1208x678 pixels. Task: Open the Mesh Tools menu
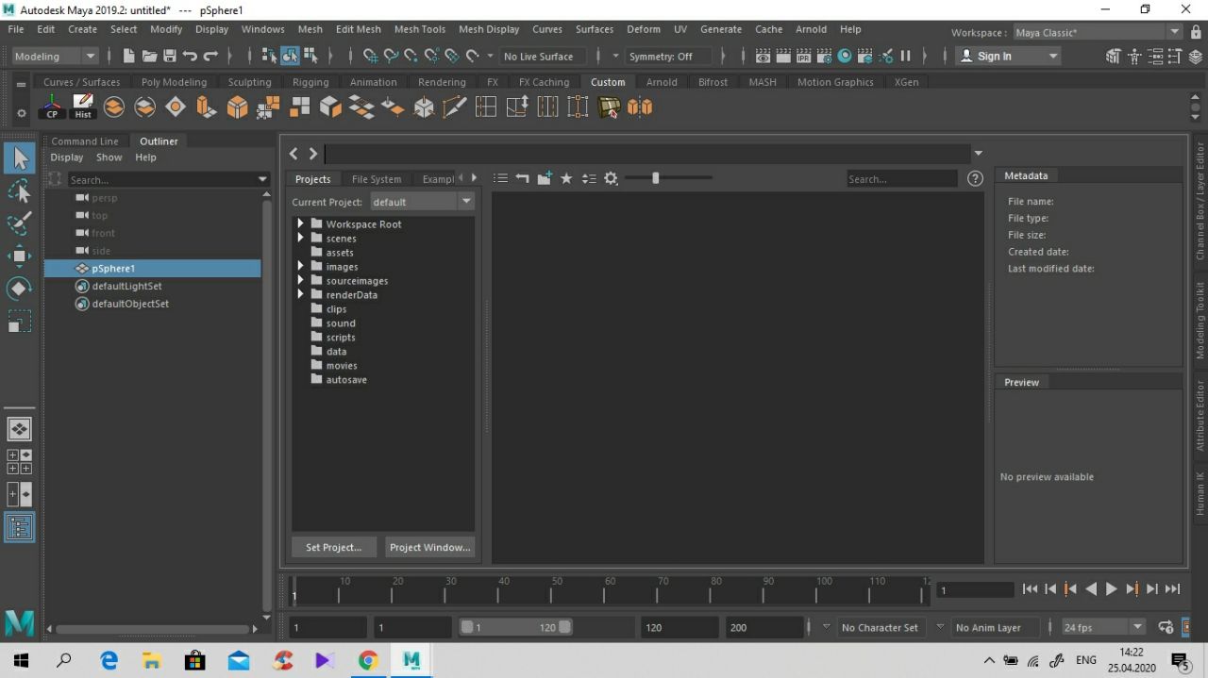[420, 29]
